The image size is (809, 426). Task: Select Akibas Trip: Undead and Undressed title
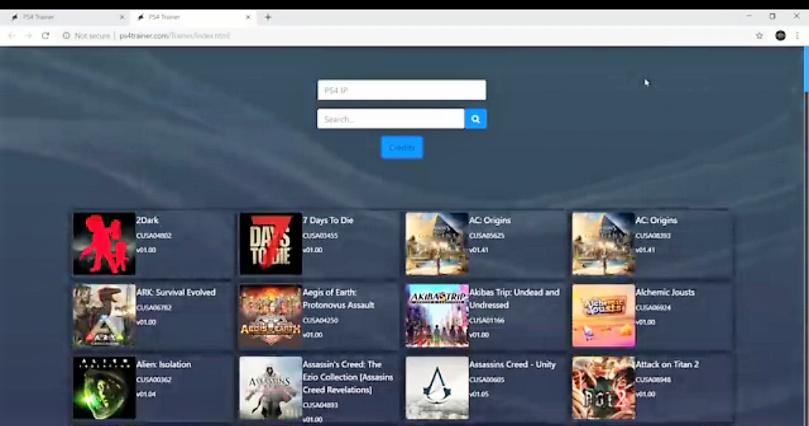pos(514,299)
